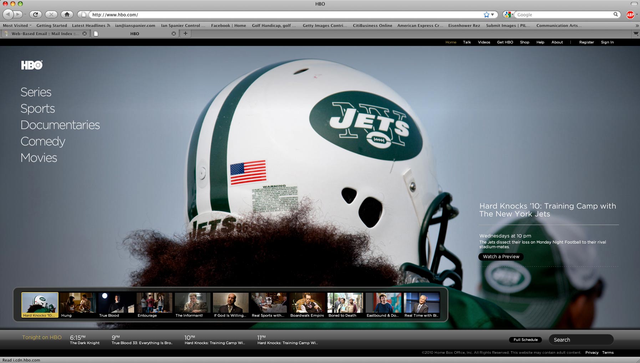Open the list all tabs dropdown
This screenshot has width=640, height=363.
pyautogui.click(x=636, y=34)
